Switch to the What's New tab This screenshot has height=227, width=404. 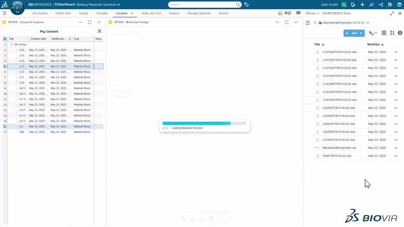(63, 13)
